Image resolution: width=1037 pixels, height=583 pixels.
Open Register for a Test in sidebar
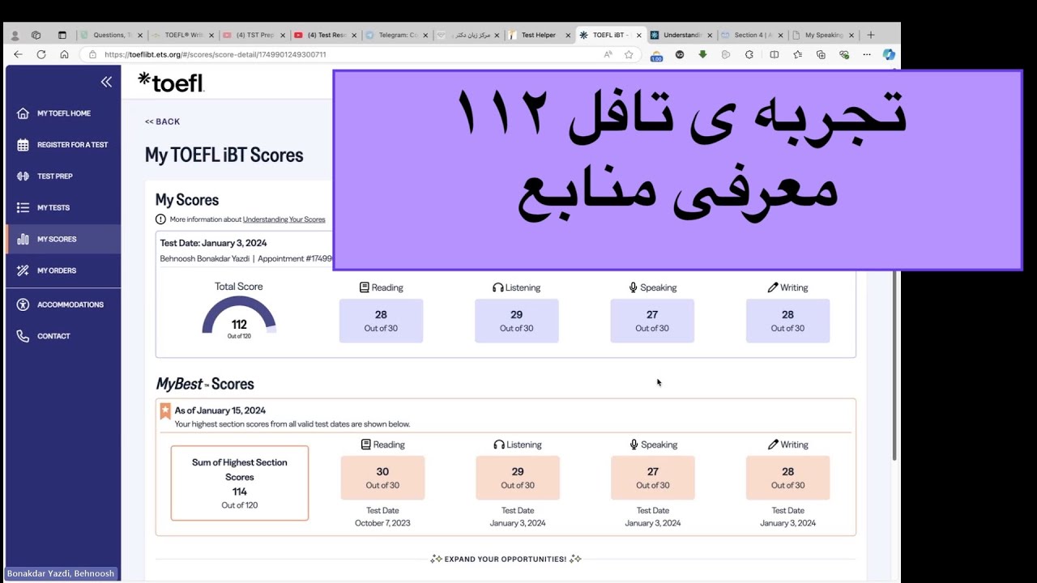[x=62, y=145]
